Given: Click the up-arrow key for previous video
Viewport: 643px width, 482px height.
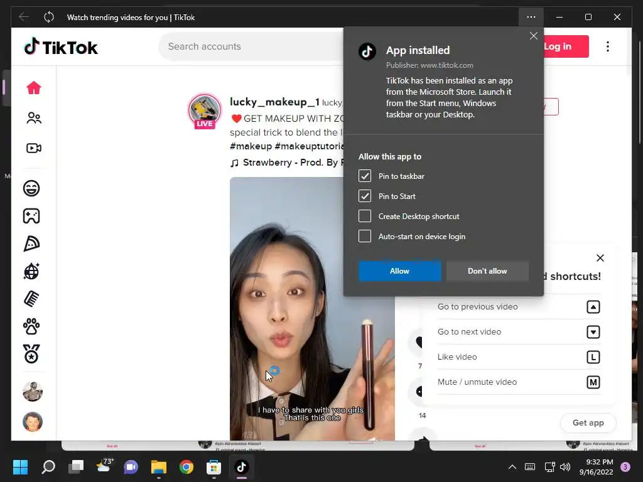Looking at the screenshot, I should (x=593, y=306).
